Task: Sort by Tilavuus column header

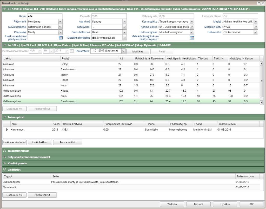Action: [x=205, y=58]
